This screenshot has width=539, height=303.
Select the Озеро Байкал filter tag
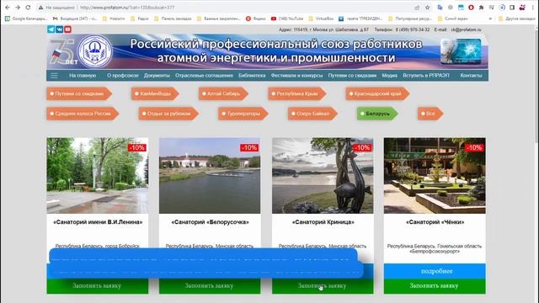pos(312,114)
